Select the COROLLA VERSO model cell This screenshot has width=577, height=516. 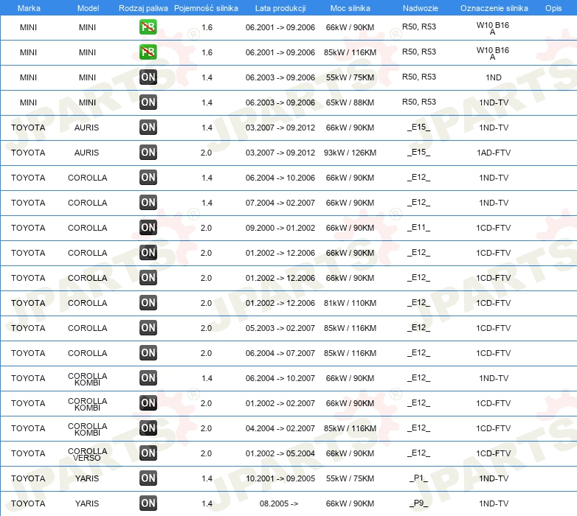click(x=87, y=454)
